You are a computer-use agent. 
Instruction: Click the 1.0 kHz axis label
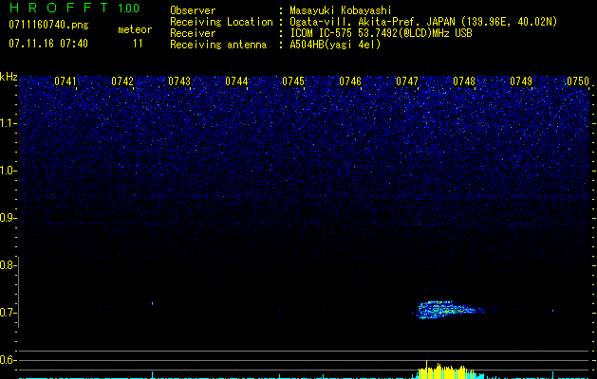click(x=8, y=171)
